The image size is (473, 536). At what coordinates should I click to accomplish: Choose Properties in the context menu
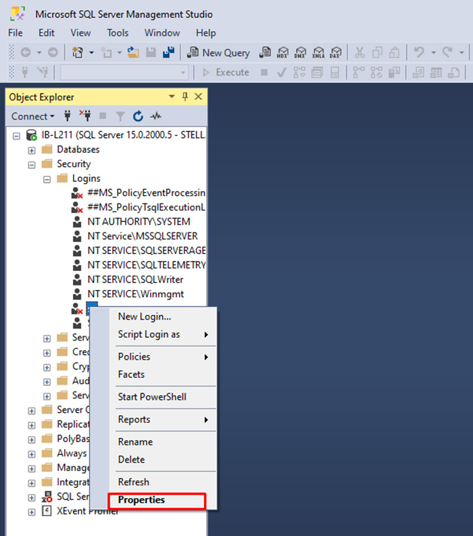157,500
